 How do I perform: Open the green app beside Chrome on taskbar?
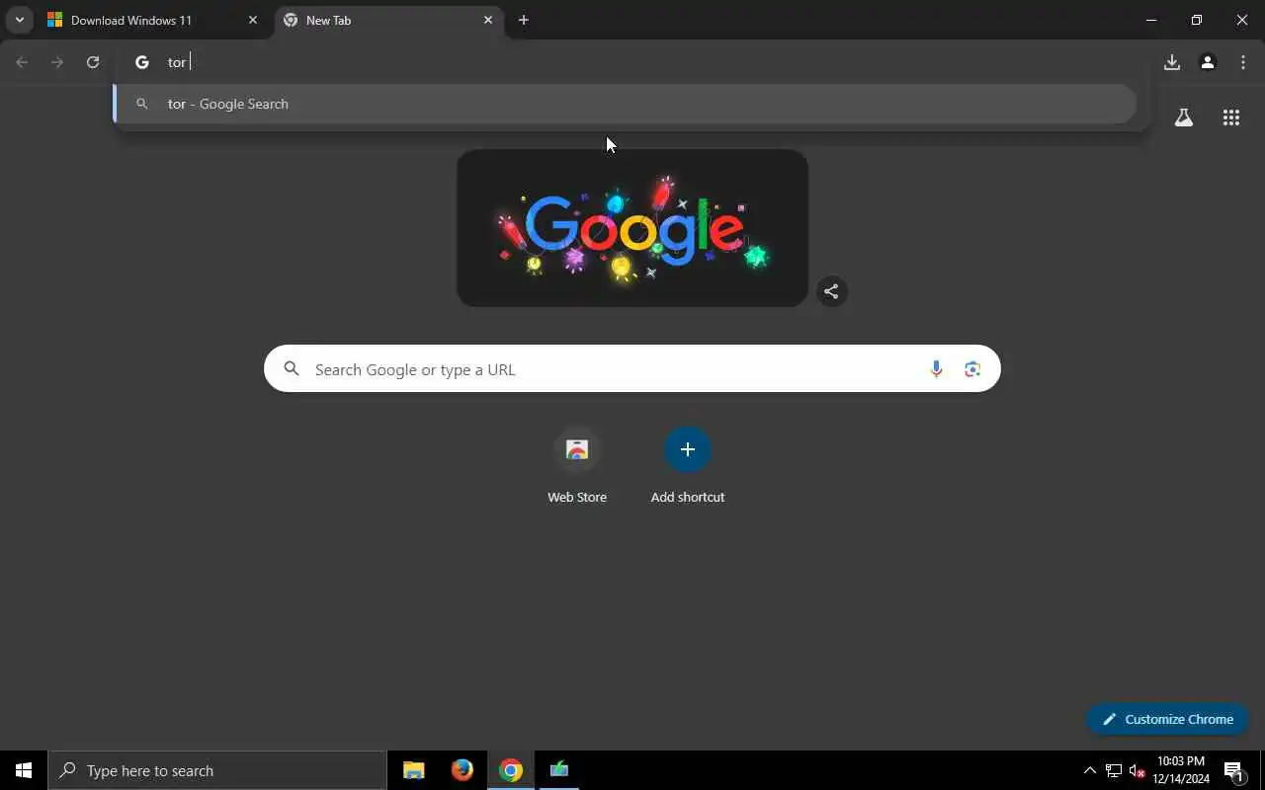pos(559,770)
